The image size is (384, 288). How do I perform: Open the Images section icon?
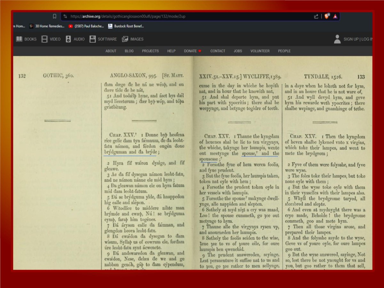pyautogui.click(x=132, y=39)
